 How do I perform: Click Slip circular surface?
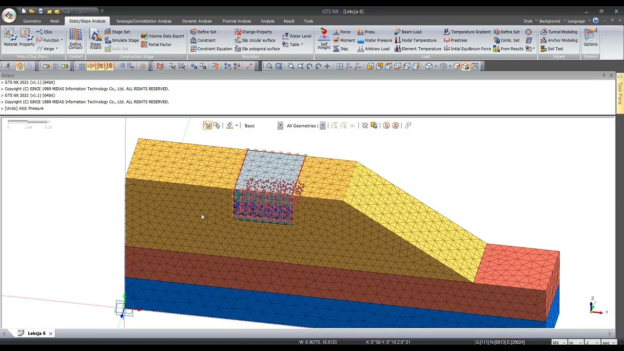click(x=255, y=40)
